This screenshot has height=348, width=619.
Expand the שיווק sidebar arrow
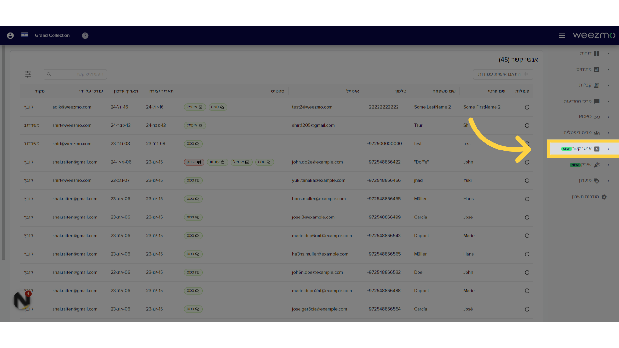click(x=608, y=165)
